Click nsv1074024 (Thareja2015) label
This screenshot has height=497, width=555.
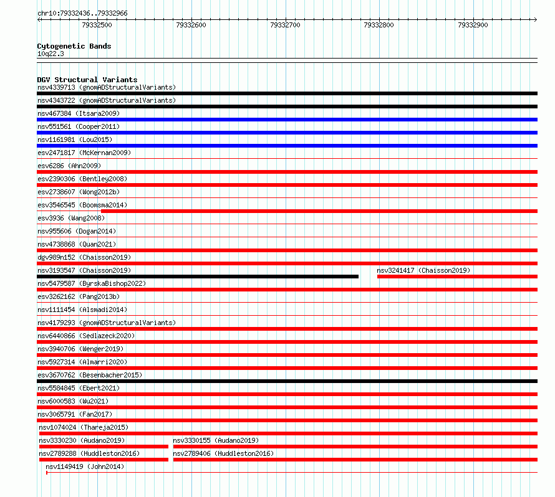(x=84, y=427)
